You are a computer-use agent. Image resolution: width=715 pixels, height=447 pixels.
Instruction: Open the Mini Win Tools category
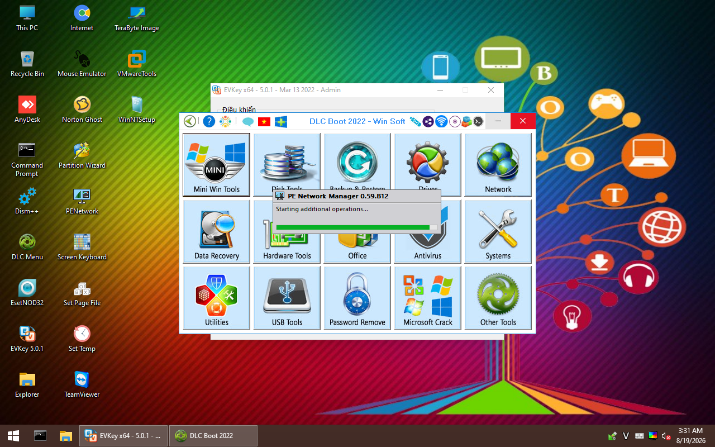pos(216,164)
